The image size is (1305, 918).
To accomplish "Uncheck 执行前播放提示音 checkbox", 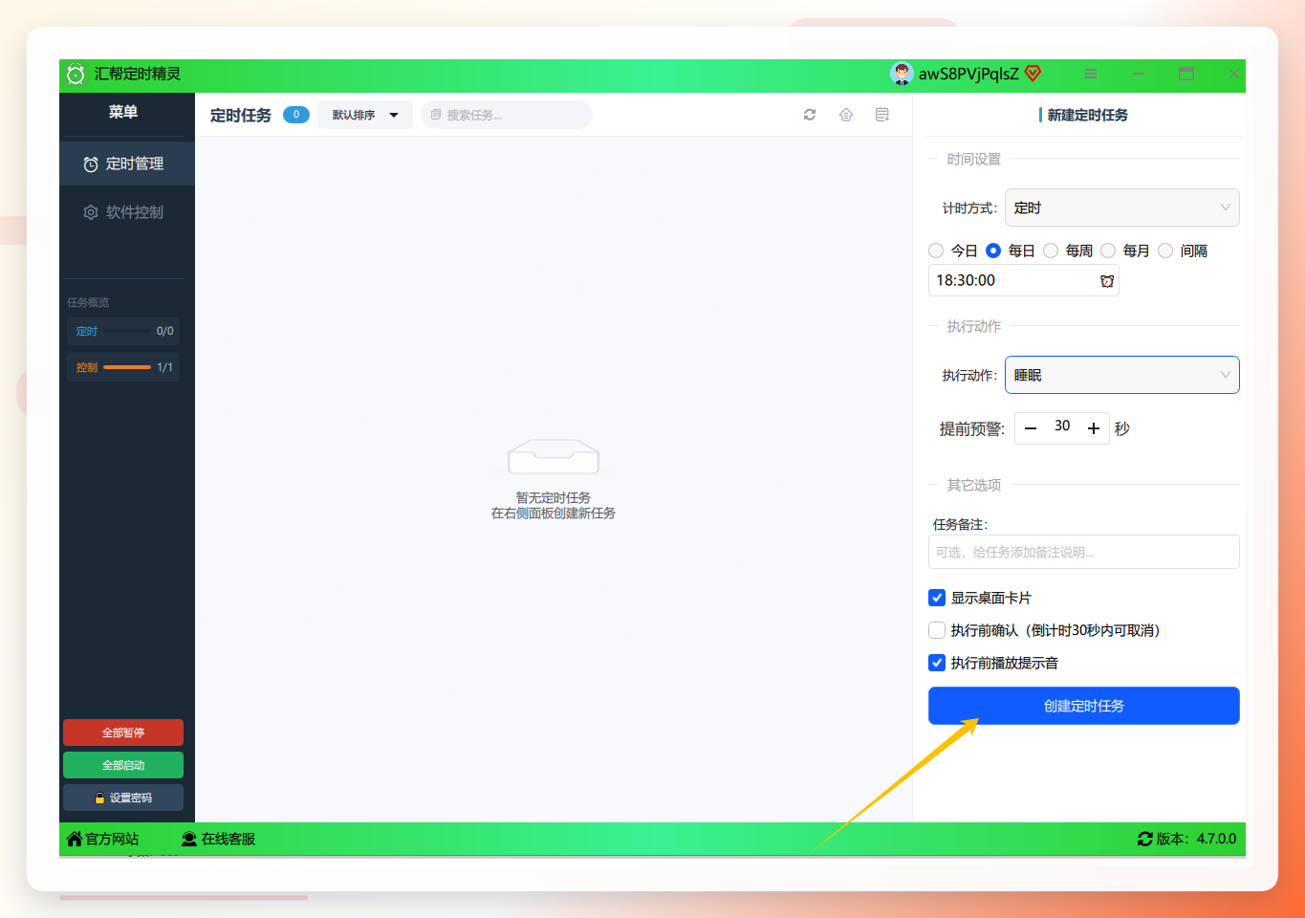I will [937, 663].
